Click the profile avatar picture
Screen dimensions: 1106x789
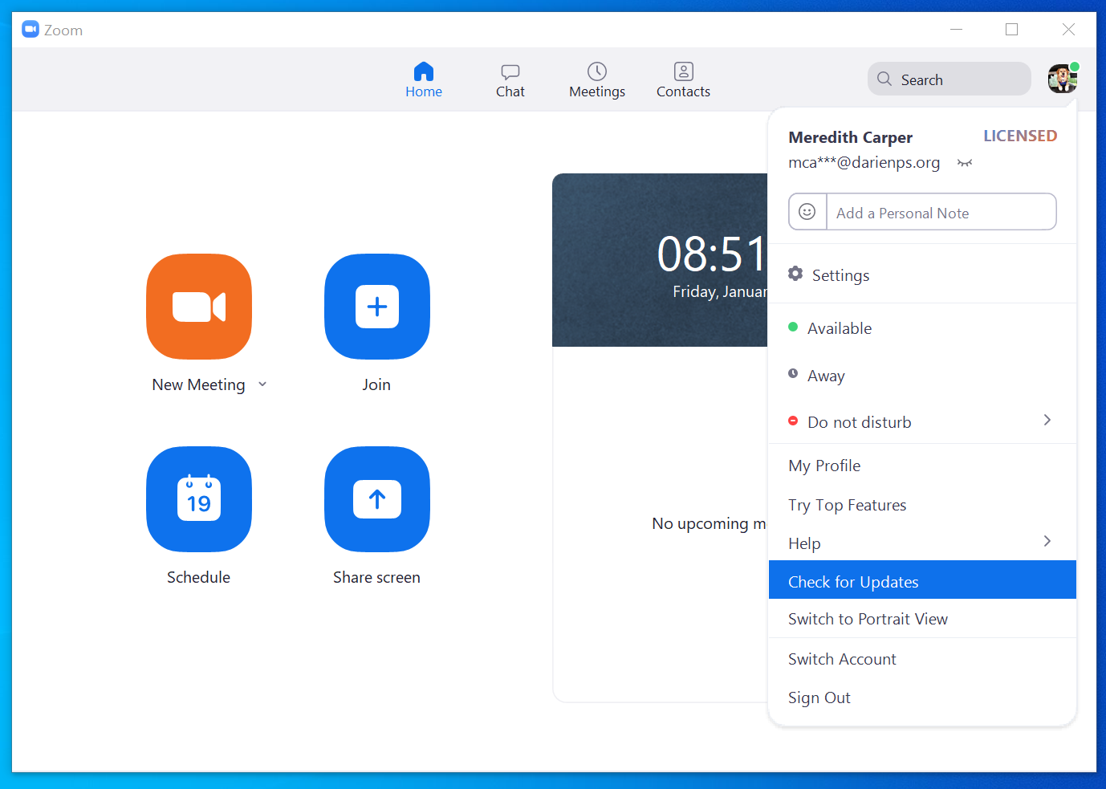tap(1063, 79)
